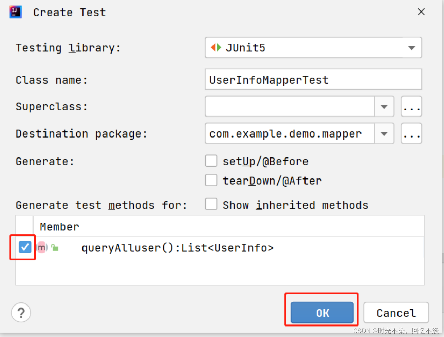Screen dimensions: 444x337
Task: Select the queryAlluser():List<UserInfo> member row
Action: click(177, 248)
